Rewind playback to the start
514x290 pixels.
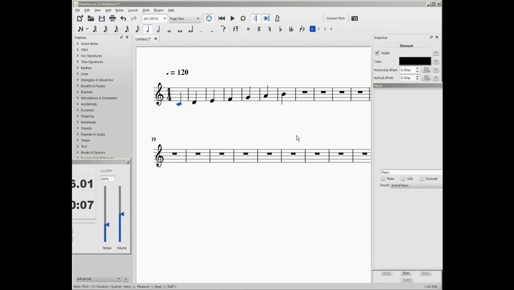tap(221, 19)
